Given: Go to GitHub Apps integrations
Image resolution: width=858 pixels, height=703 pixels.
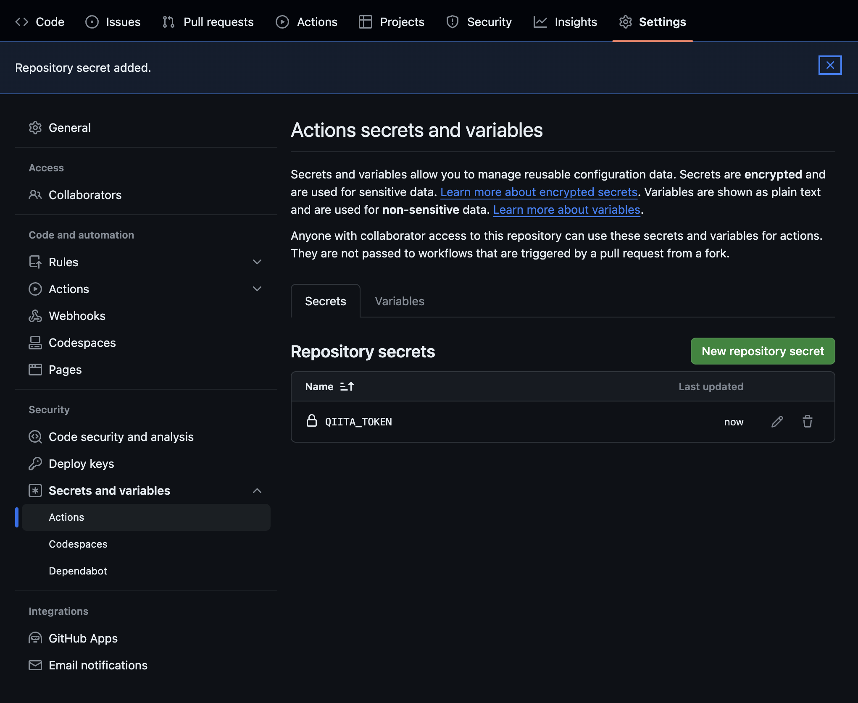Looking at the screenshot, I should coord(83,638).
